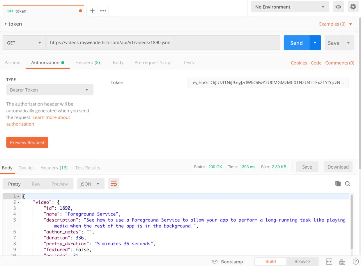Expand the token request name details
The height and width of the screenshot is (266, 361).
coord(6,24)
